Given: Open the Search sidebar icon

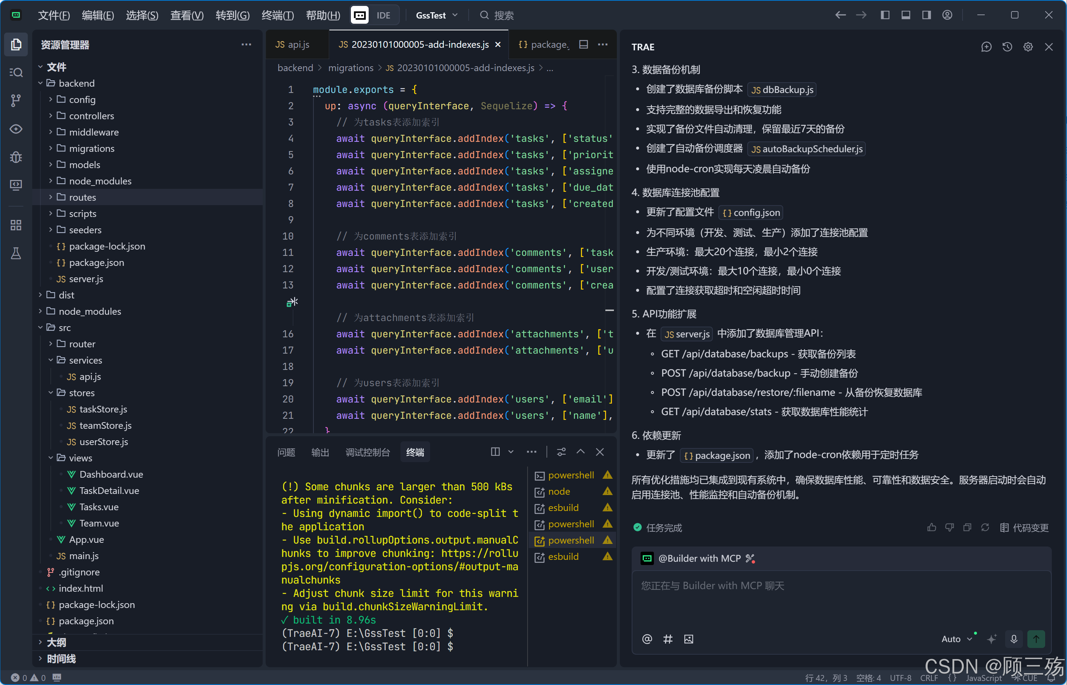Looking at the screenshot, I should (x=16, y=72).
